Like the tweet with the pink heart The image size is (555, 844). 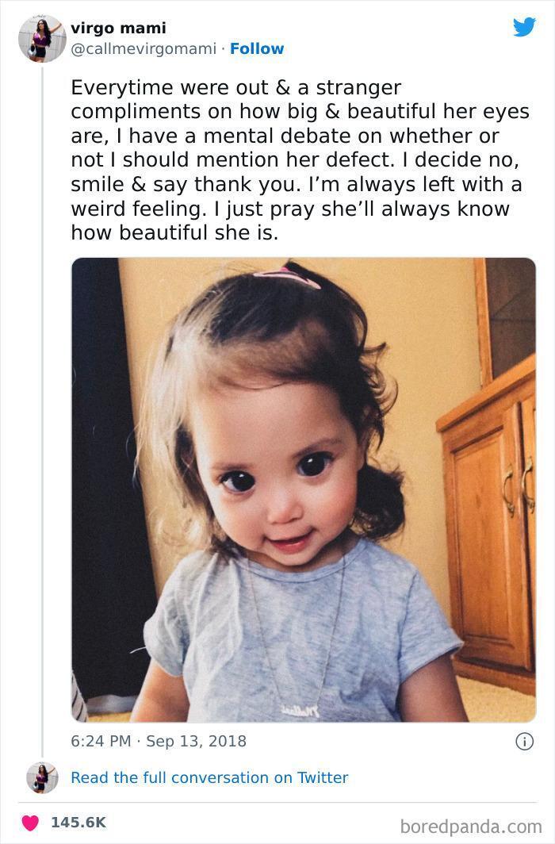[30, 823]
